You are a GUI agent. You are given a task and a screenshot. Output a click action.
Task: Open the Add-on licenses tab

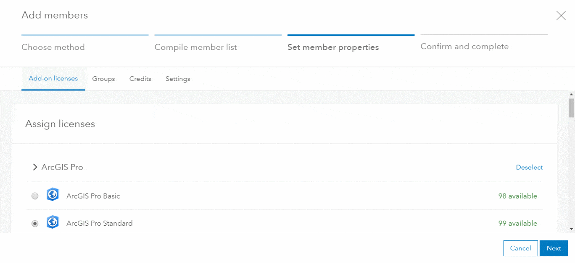pos(53,78)
